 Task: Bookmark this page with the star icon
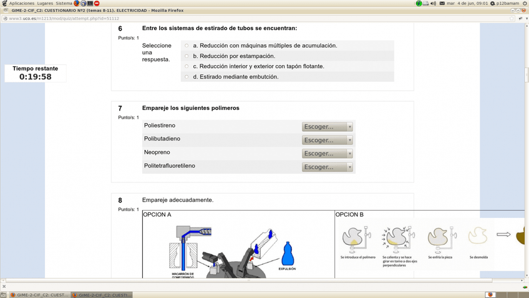point(512,19)
